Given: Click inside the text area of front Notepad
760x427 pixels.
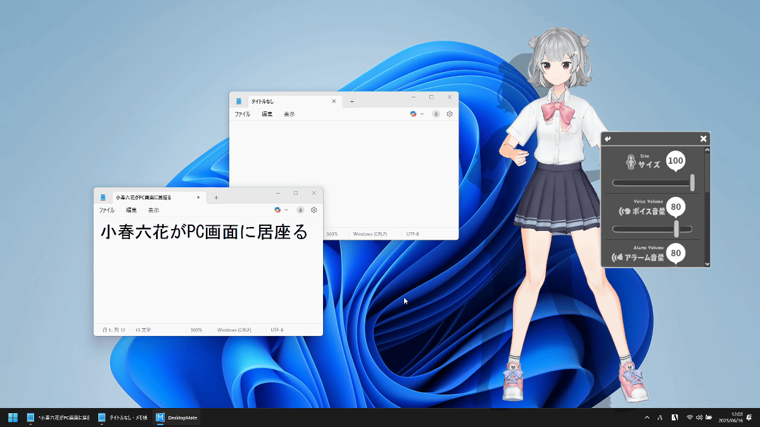Looking at the screenshot, I should [x=208, y=270].
